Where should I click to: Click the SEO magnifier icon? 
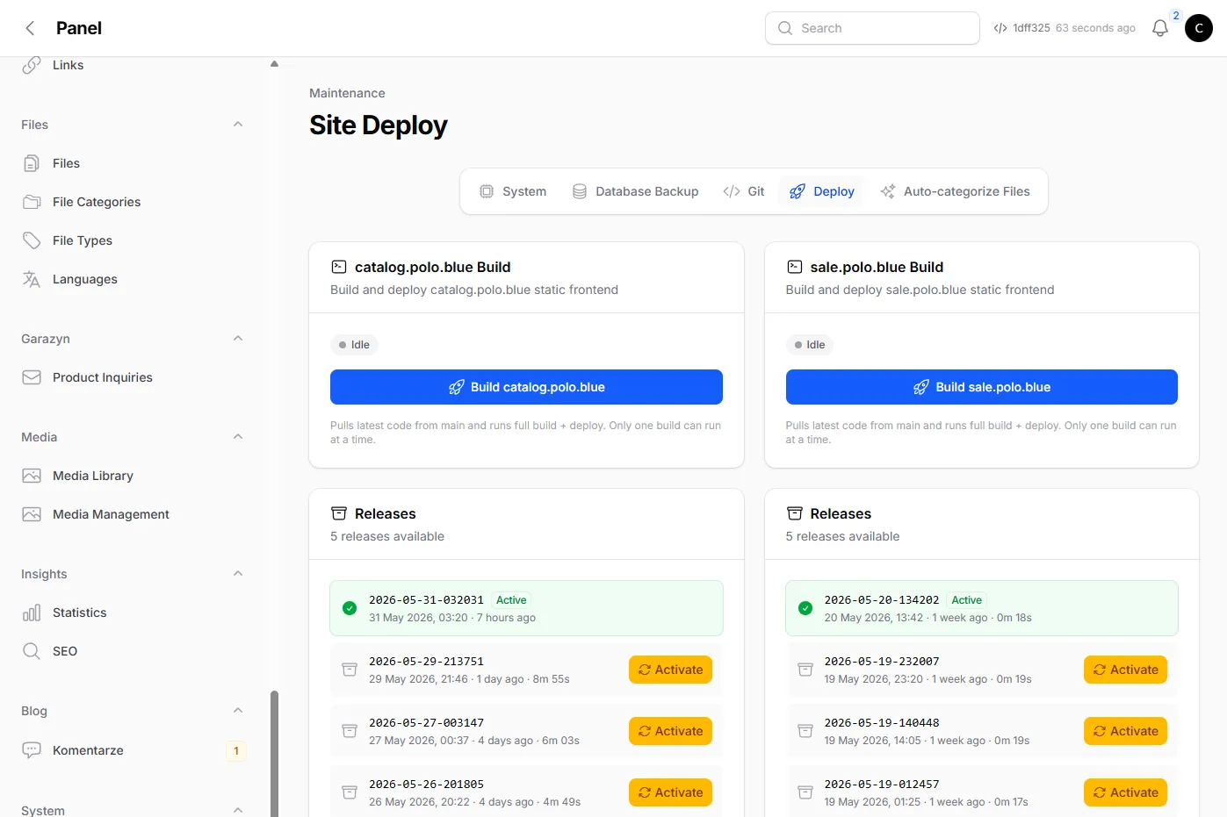(x=32, y=651)
